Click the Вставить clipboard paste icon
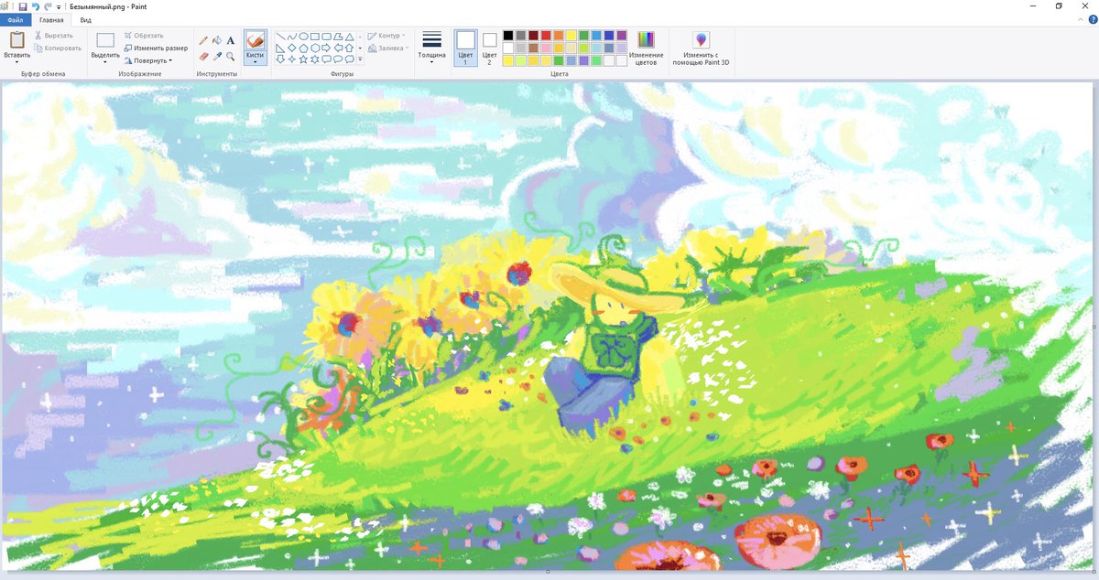 [x=16, y=40]
